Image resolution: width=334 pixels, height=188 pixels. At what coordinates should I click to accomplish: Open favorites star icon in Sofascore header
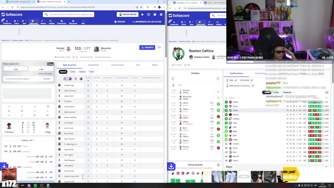142,15
